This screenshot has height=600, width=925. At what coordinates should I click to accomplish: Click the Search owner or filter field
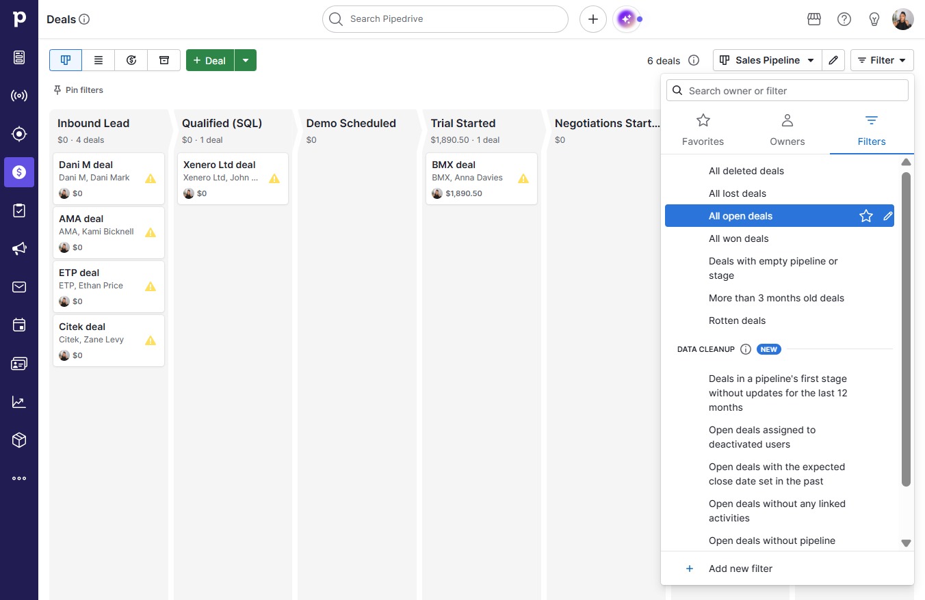coord(787,90)
